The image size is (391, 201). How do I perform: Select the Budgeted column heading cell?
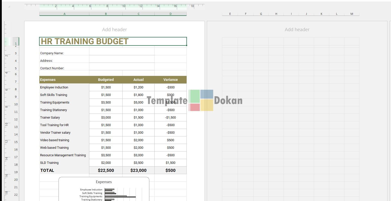[x=106, y=80]
